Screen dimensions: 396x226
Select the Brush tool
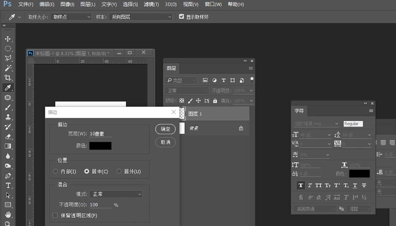point(8,107)
